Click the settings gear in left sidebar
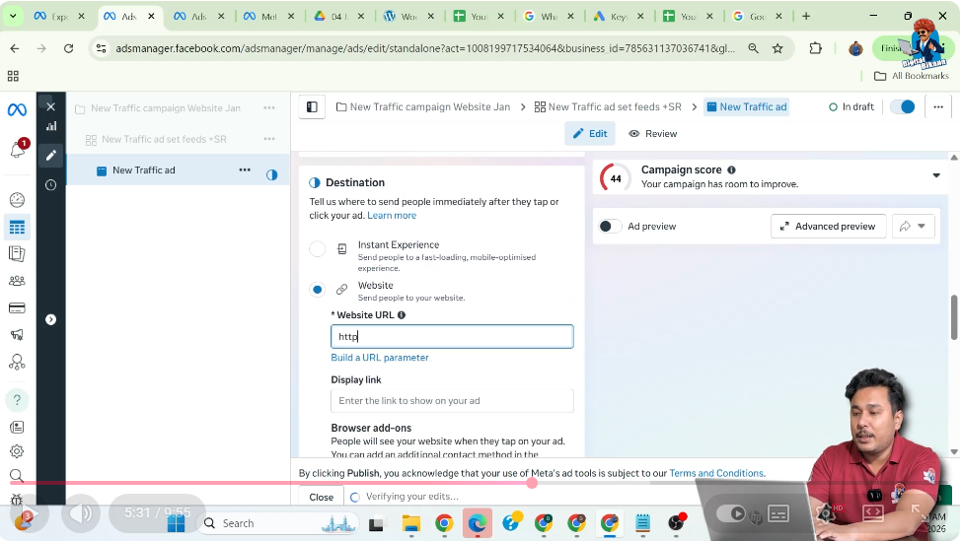Screen dimensions: 961x541 17,451
